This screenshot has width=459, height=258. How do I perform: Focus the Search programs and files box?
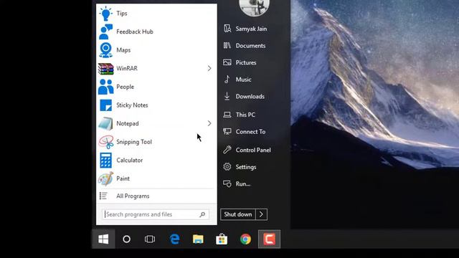[x=156, y=214]
